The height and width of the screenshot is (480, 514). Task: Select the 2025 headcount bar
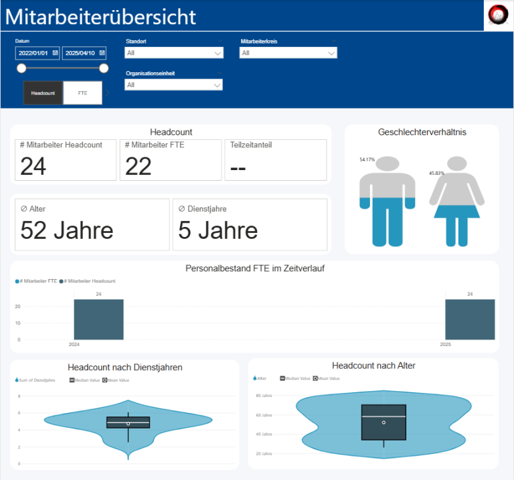tap(470, 319)
